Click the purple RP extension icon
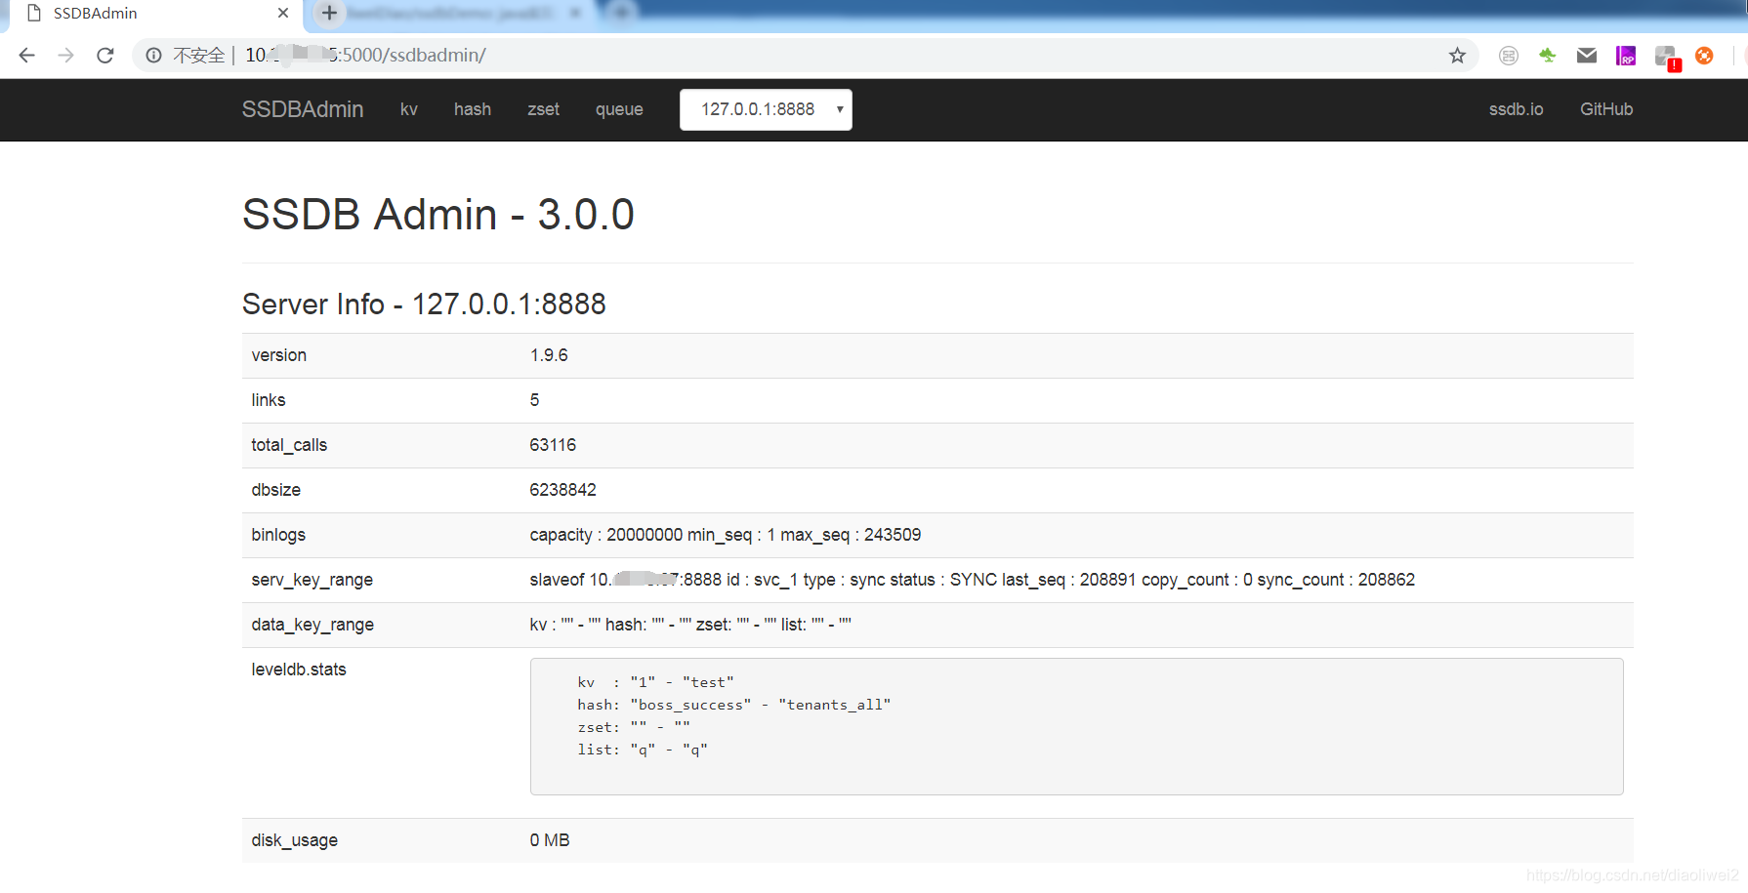The height and width of the screenshot is (893, 1748). [1626, 56]
